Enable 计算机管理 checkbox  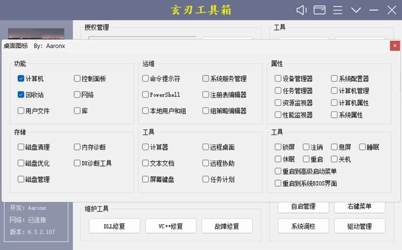334,90
